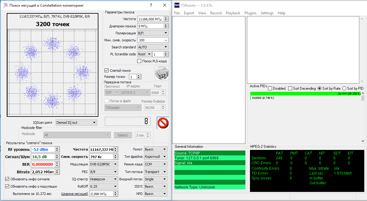367x201 pixels.
Task: Expand the Модуляция DVB-S2/8PSK dropdown
Action: (103, 165)
